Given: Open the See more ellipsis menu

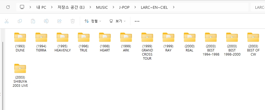Looking at the screenshot, I should pyautogui.click(x=137, y=21).
